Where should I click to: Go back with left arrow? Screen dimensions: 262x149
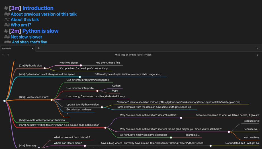click(3, 55)
